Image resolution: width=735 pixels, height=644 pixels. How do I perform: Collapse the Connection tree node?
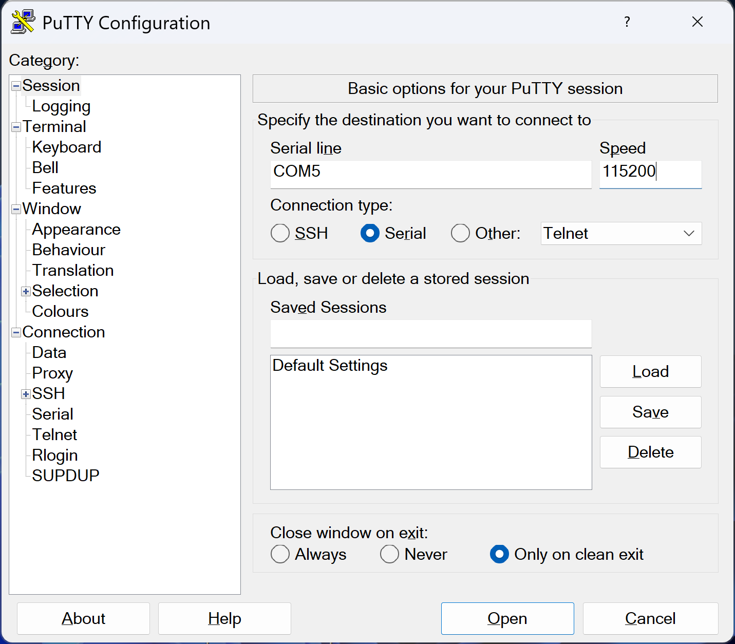[16, 332]
